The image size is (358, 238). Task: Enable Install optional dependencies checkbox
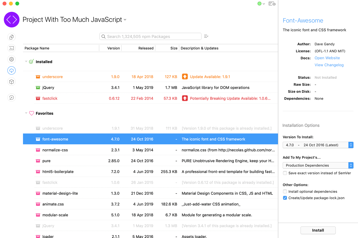(285, 191)
